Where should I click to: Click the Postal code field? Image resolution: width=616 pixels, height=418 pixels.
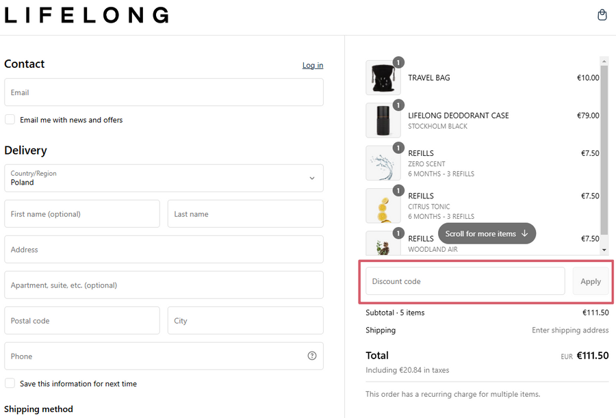point(81,321)
